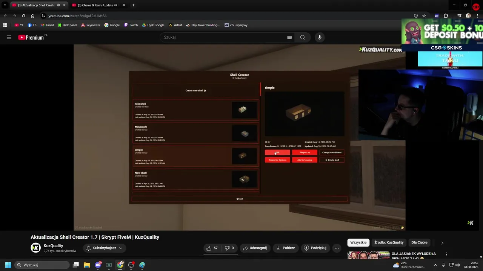The image size is (483, 271).
Task: Open the browser profile avatar
Action: pyautogui.click(x=468, y=16)
